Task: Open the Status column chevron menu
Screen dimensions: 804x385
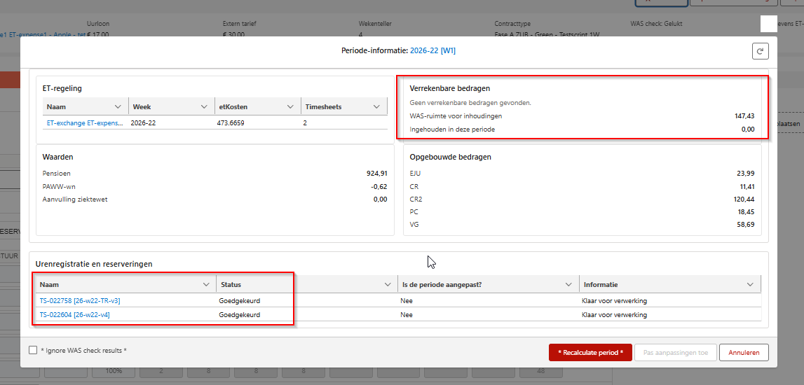Action: point(388,284)
